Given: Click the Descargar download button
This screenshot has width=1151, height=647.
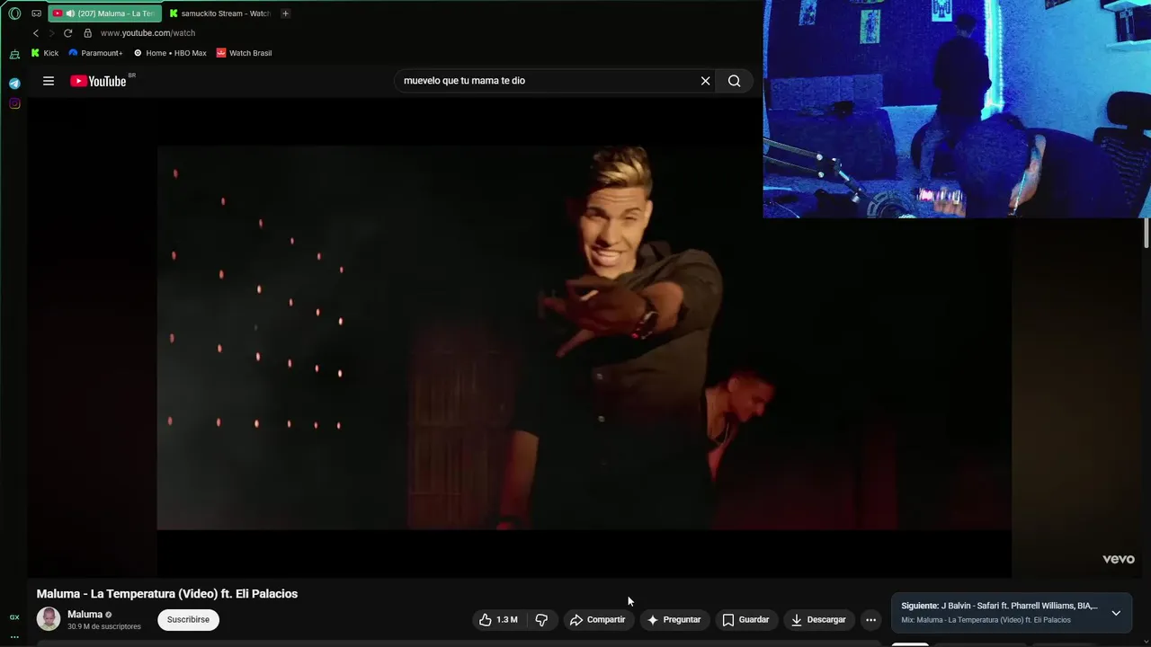Looking at the screenshot, I should tap(818, 619).
